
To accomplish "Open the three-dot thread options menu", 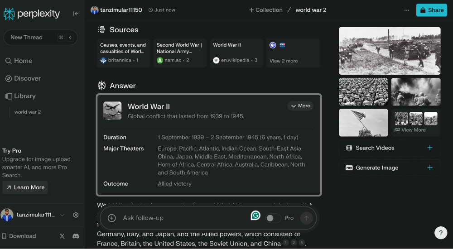I will click(x=407, y=10).
